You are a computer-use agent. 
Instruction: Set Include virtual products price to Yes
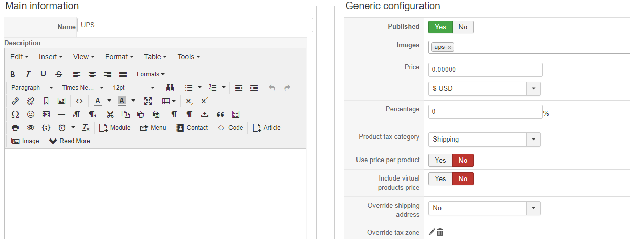440,179
